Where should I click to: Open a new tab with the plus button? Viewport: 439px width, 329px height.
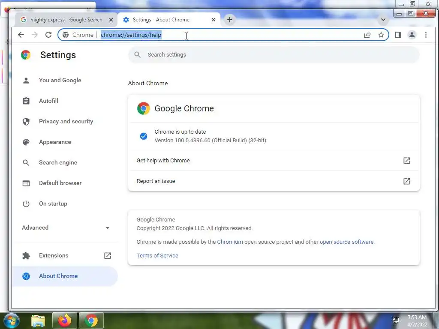pyautogui.click(x=230, y=20)
